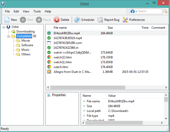The width and height of the screenshot is (170, 132).
Task: Click the media player icon of Allegro from Duet
Action: [x=49, y=72]
